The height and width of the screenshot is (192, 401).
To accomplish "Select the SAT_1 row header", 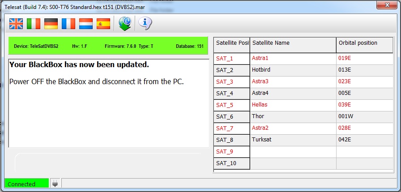I will pyautogui.click(x=232, y=59).
